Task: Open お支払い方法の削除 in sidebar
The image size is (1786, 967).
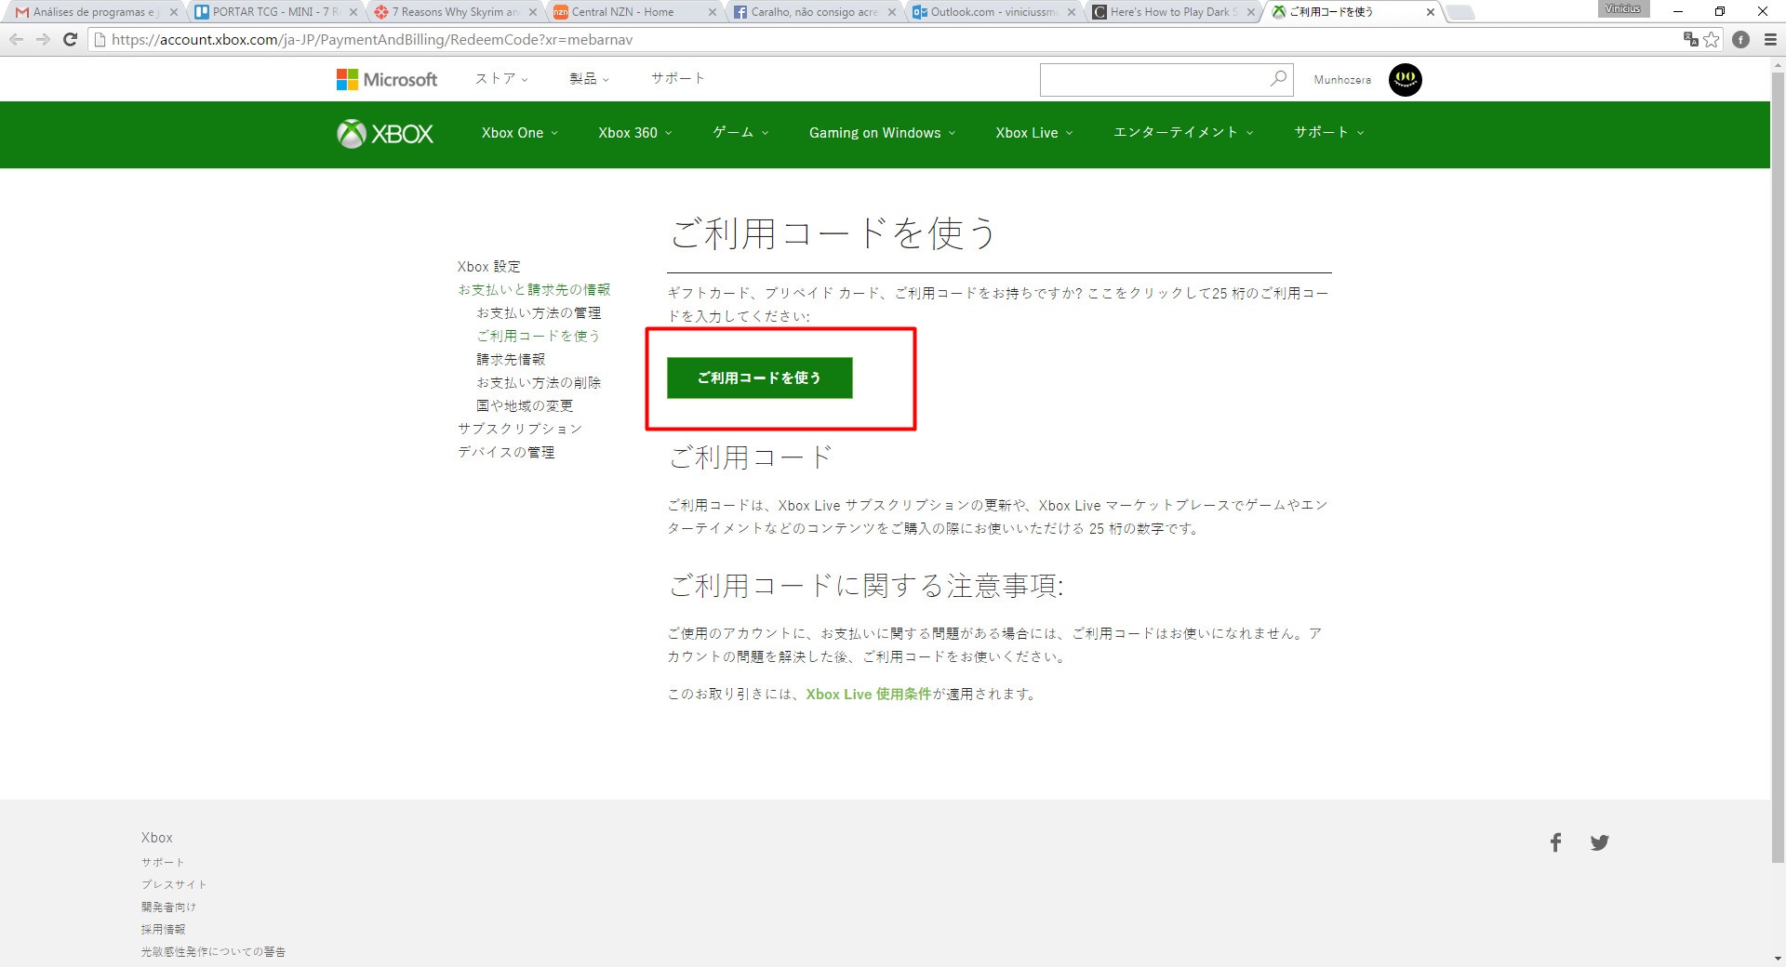Action: (x=539, y=383)
